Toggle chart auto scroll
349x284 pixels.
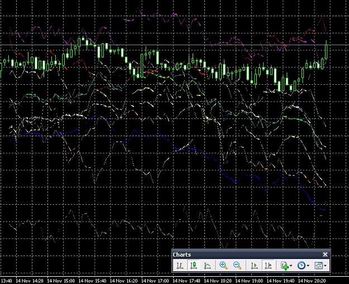pyautogui.click(x=254, y=266)
